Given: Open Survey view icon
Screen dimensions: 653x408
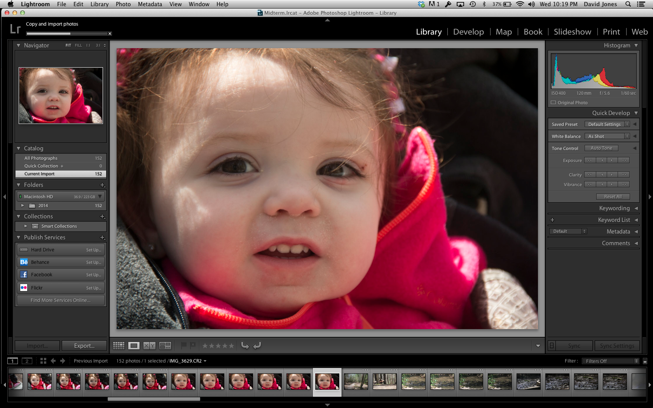Looking at the screenshot, I should click(165, 345).
